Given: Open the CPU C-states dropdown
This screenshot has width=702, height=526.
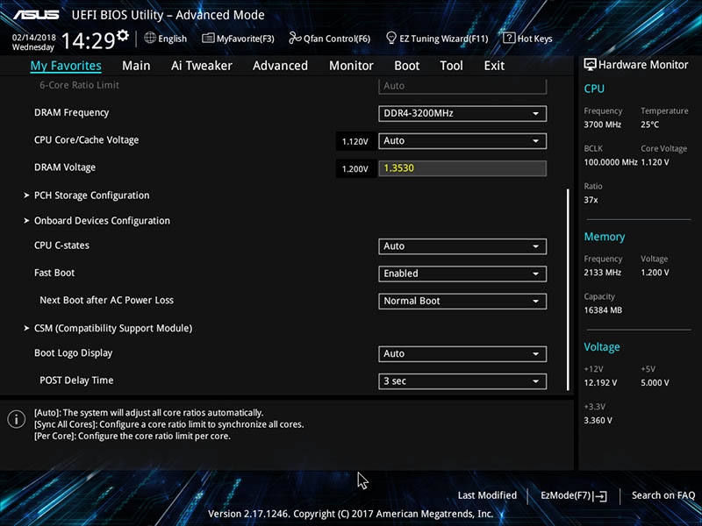Looking at the screenshot, I should 462,246.
